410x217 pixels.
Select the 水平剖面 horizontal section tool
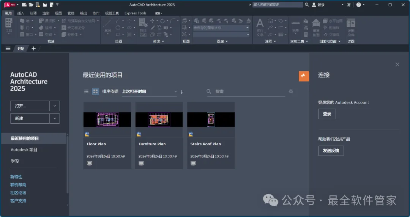click(x=333, y=20)
